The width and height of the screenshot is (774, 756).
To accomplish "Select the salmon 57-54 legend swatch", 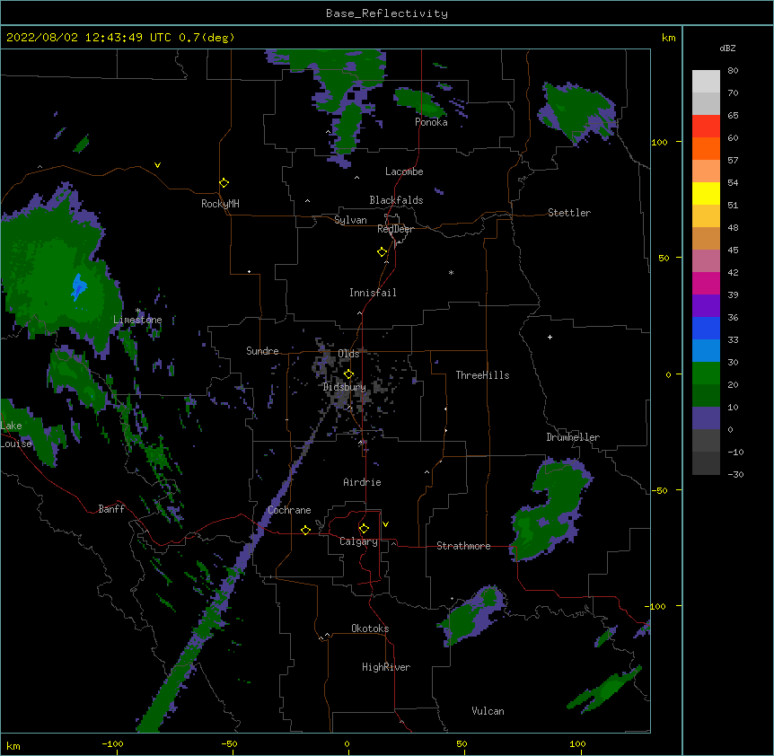I will 706,171.
